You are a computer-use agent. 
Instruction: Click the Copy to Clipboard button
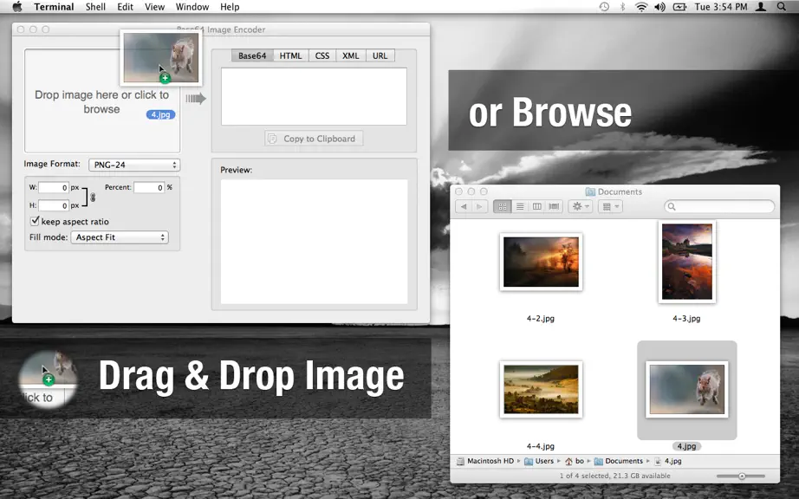314,139
